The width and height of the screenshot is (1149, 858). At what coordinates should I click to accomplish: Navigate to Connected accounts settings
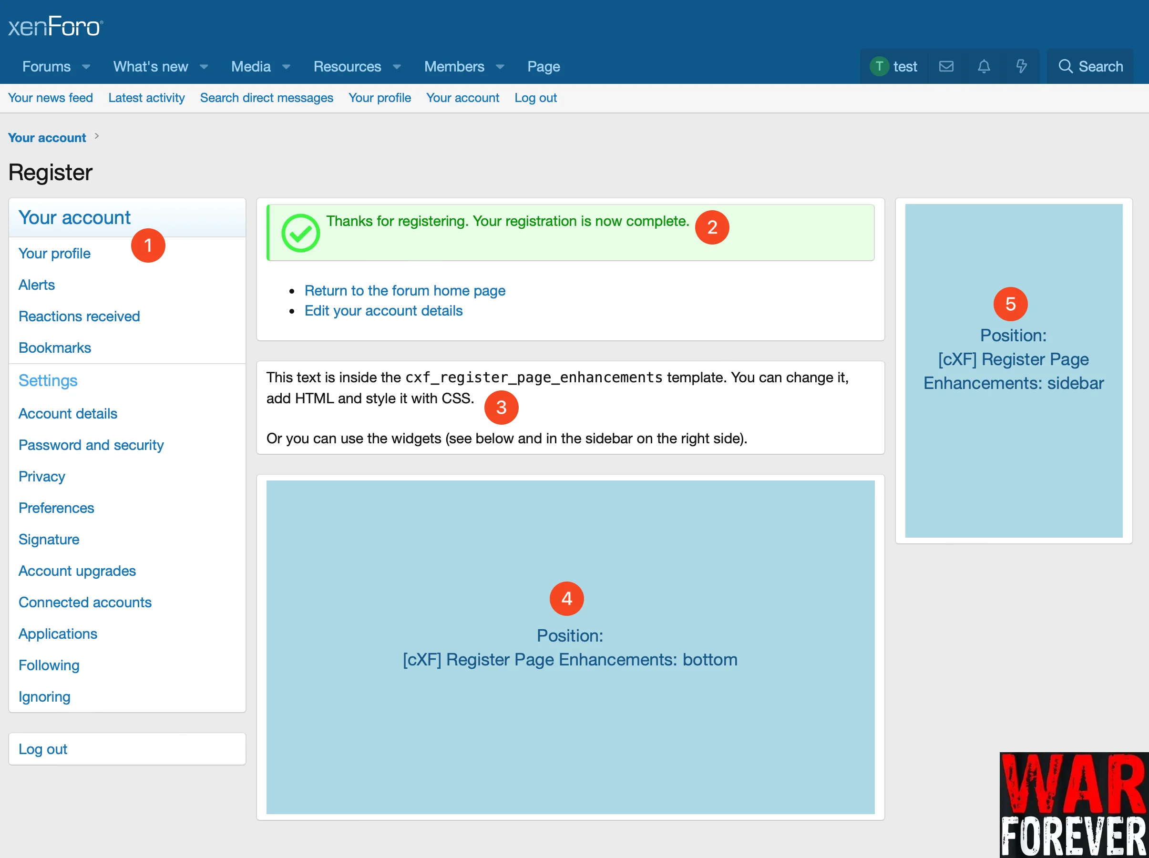(85, 602)
